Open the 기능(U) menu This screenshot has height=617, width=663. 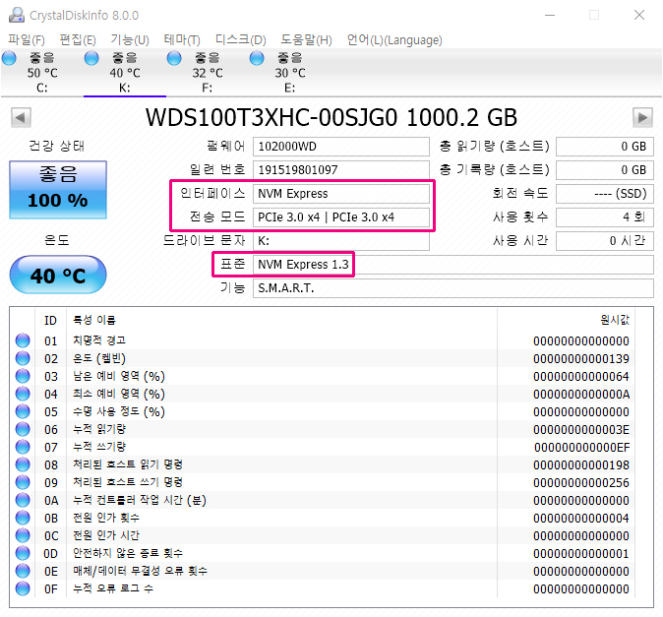[x=130, y=40]
